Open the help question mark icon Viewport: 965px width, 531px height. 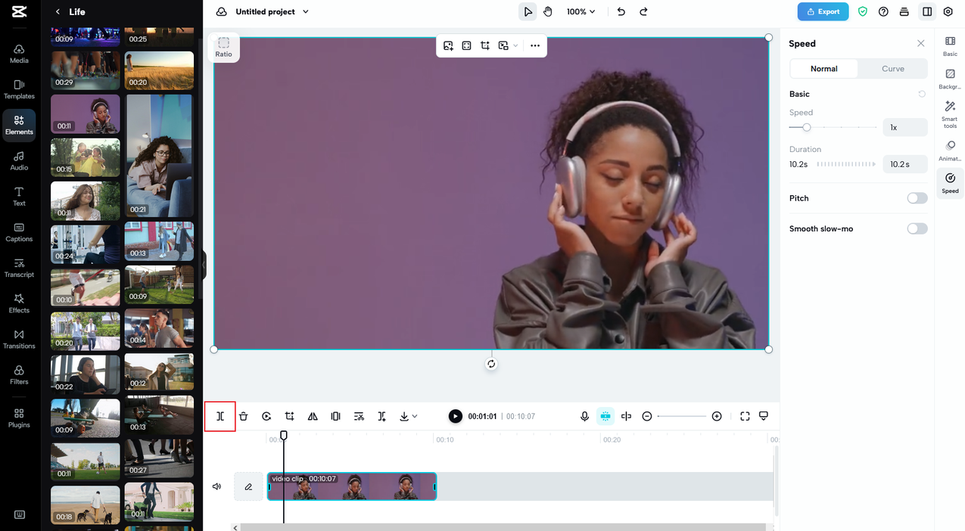(883, 11)
